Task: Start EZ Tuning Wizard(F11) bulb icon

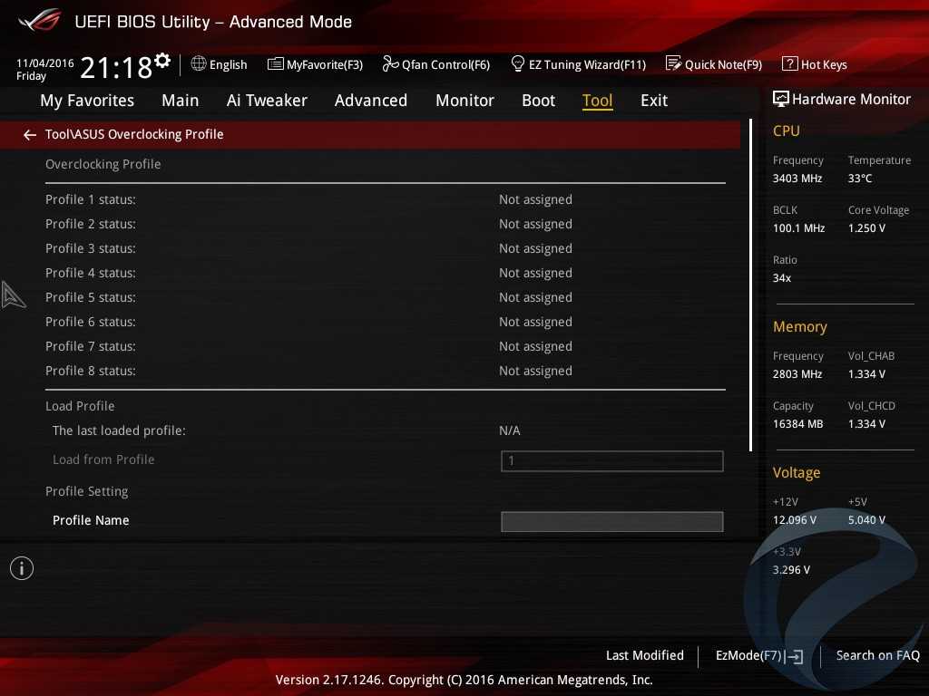Action: [517, 63]
